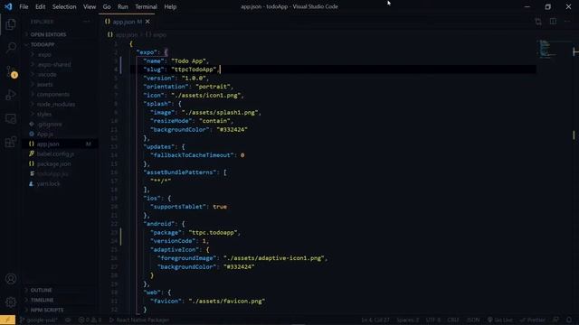This screenshot has width=579, height=325.
Task: Open Source Control view with badge
Action: (x=12, y=72)
